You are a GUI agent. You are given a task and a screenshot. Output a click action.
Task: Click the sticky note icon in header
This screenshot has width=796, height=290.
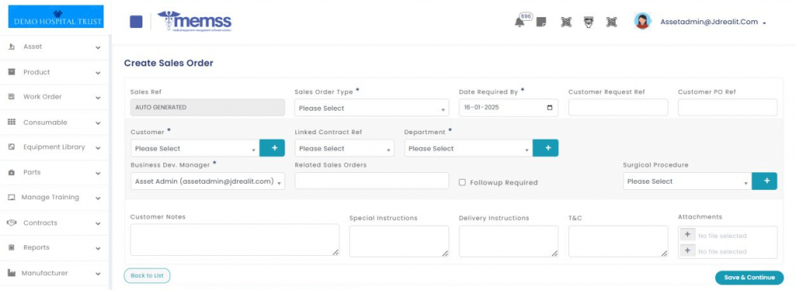(x=541, y=22)
